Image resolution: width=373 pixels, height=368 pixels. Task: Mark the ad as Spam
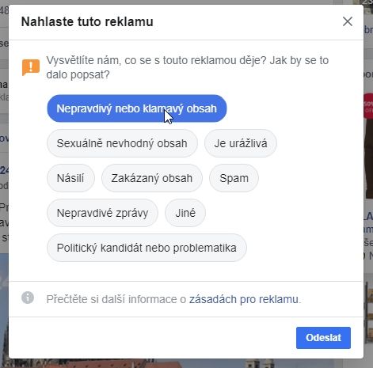coord(234,178)
